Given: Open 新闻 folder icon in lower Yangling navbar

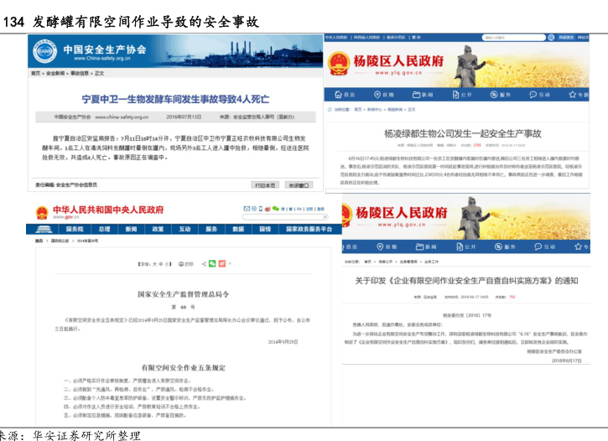Looking at the screenshot, I should click(419, 246).
